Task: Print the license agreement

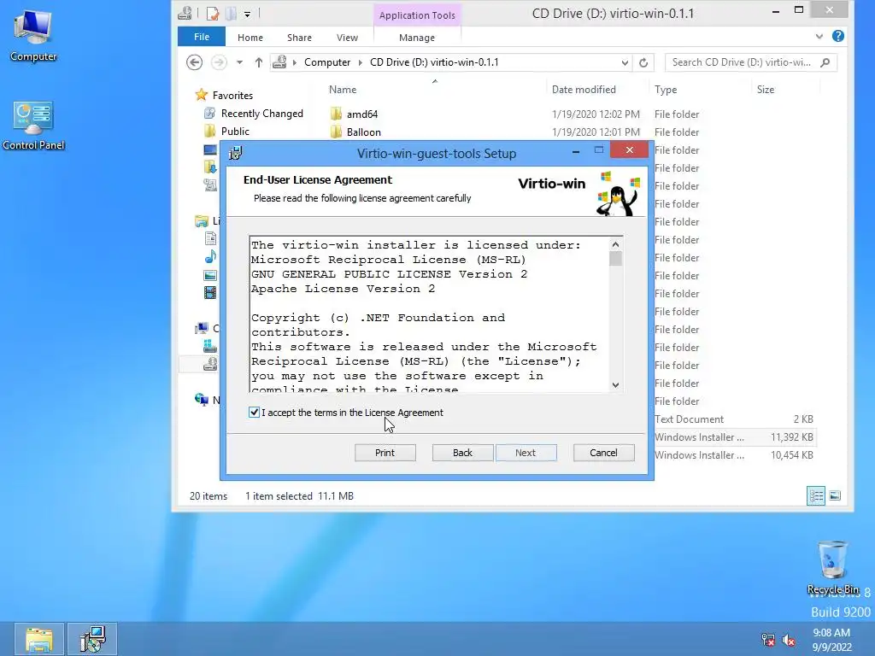Action: pyautogui.click(x=385, y=453)
